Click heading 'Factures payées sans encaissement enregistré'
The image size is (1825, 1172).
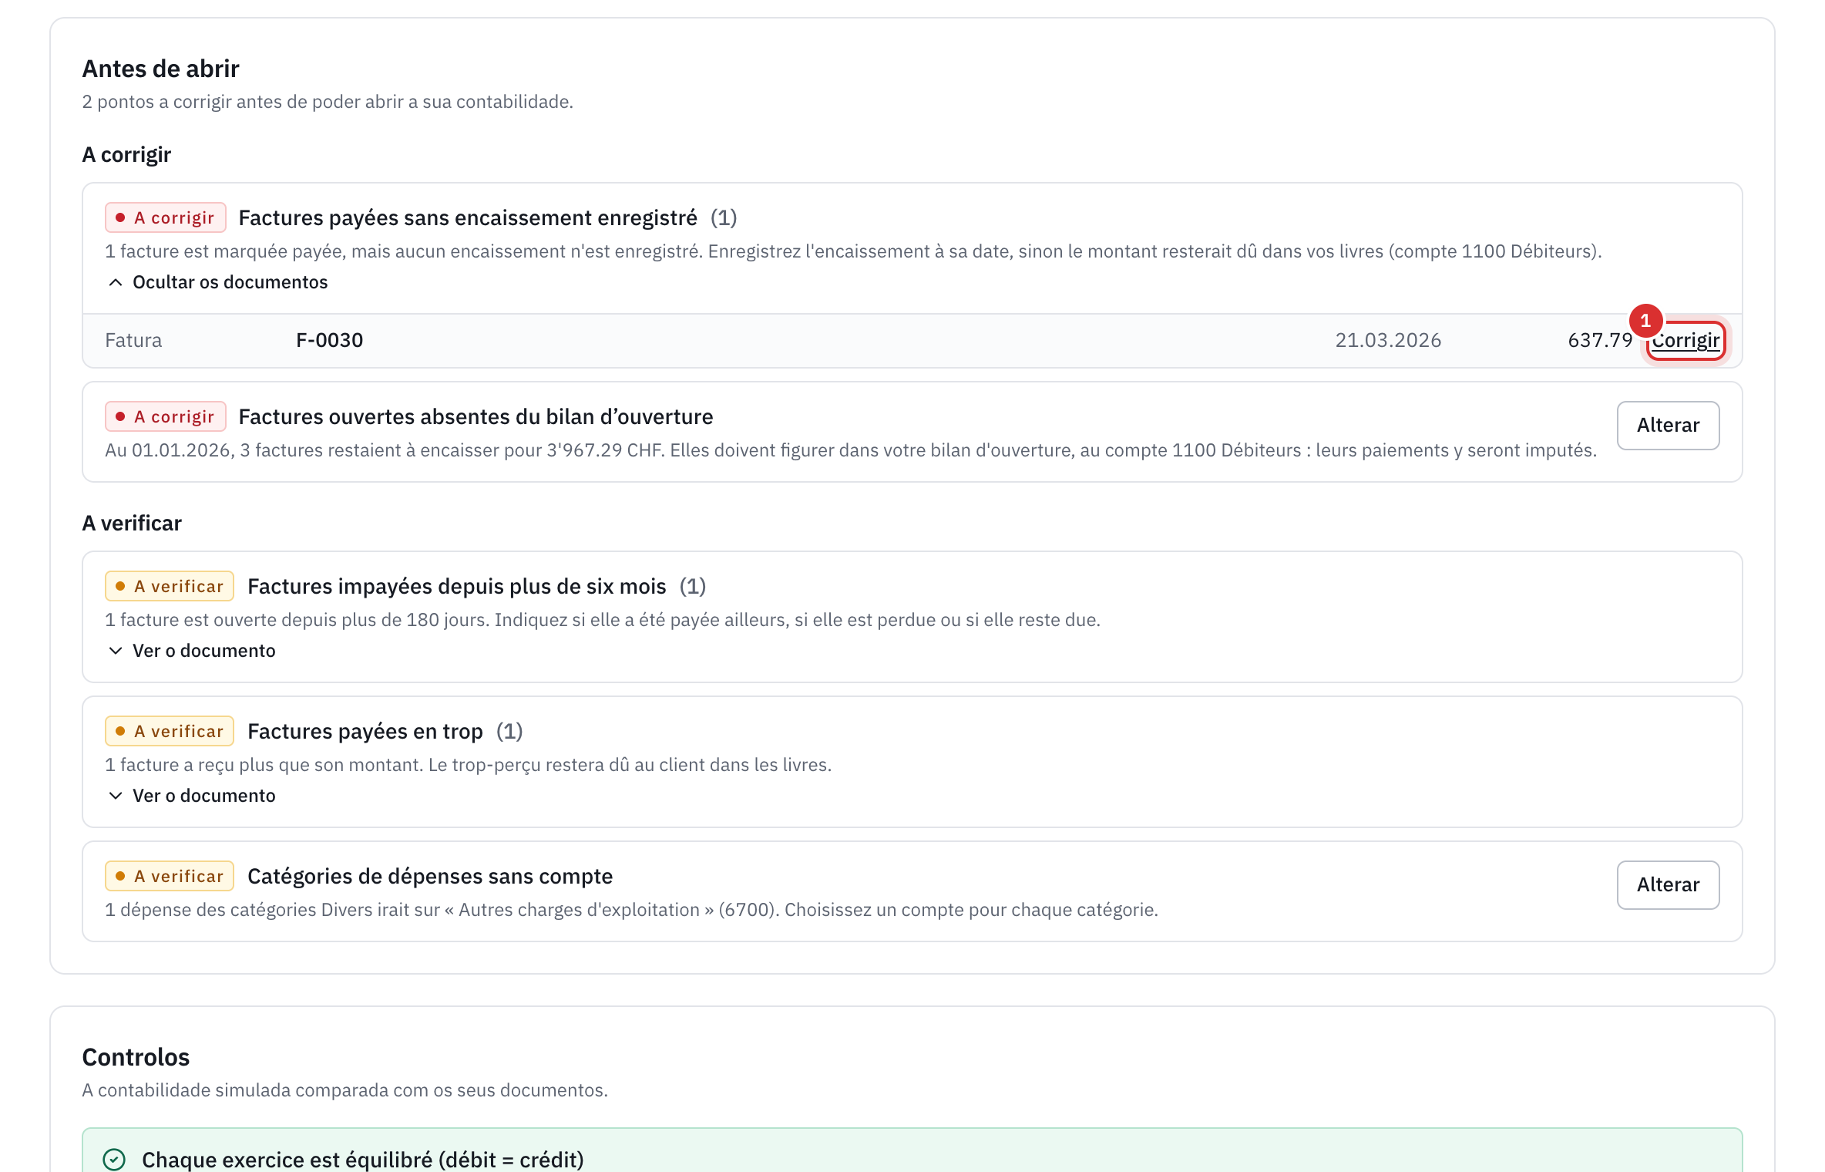tap(468, 217)
